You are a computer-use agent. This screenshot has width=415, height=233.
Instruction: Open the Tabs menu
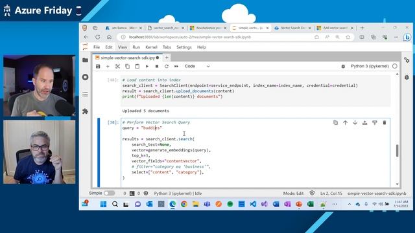pos(167,47)
